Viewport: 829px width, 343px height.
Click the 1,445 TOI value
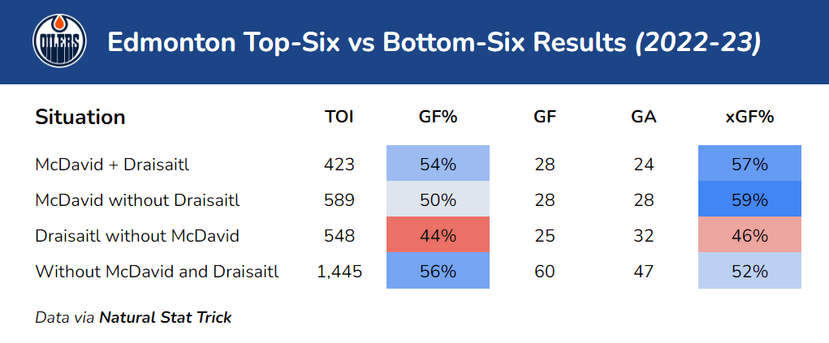tap(339, 272)
